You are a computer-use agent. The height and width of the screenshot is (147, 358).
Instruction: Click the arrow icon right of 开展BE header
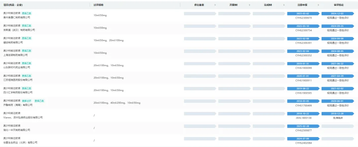pos(249,5)
